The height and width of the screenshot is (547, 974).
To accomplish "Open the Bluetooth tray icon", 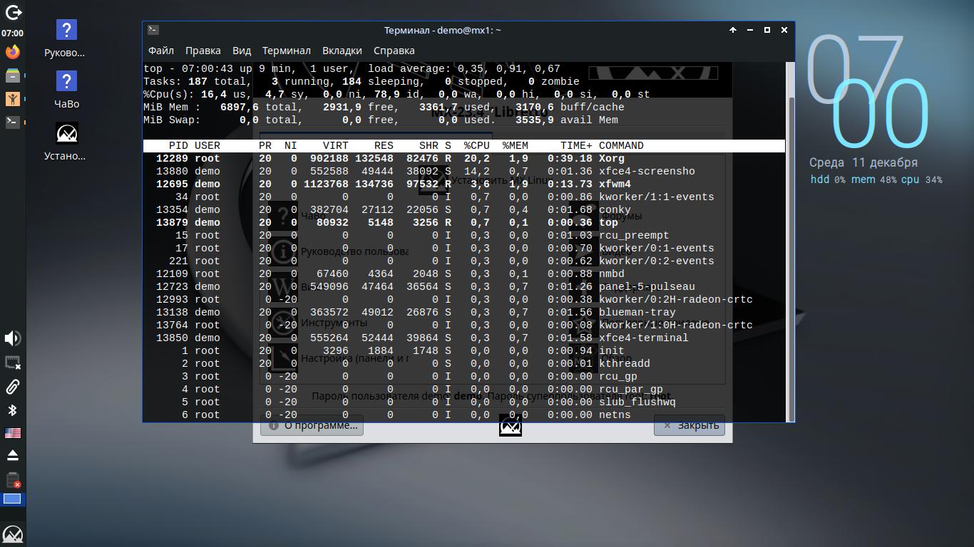I will click(12, 410).
